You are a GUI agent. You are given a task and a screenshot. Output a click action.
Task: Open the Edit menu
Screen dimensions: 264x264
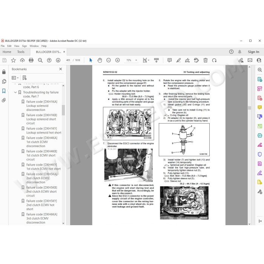point(9,46)
